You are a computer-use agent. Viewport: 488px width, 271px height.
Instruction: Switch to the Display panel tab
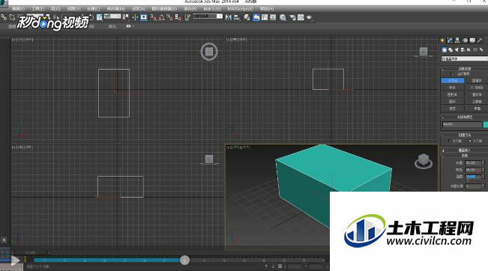click(x=472, y=40)
